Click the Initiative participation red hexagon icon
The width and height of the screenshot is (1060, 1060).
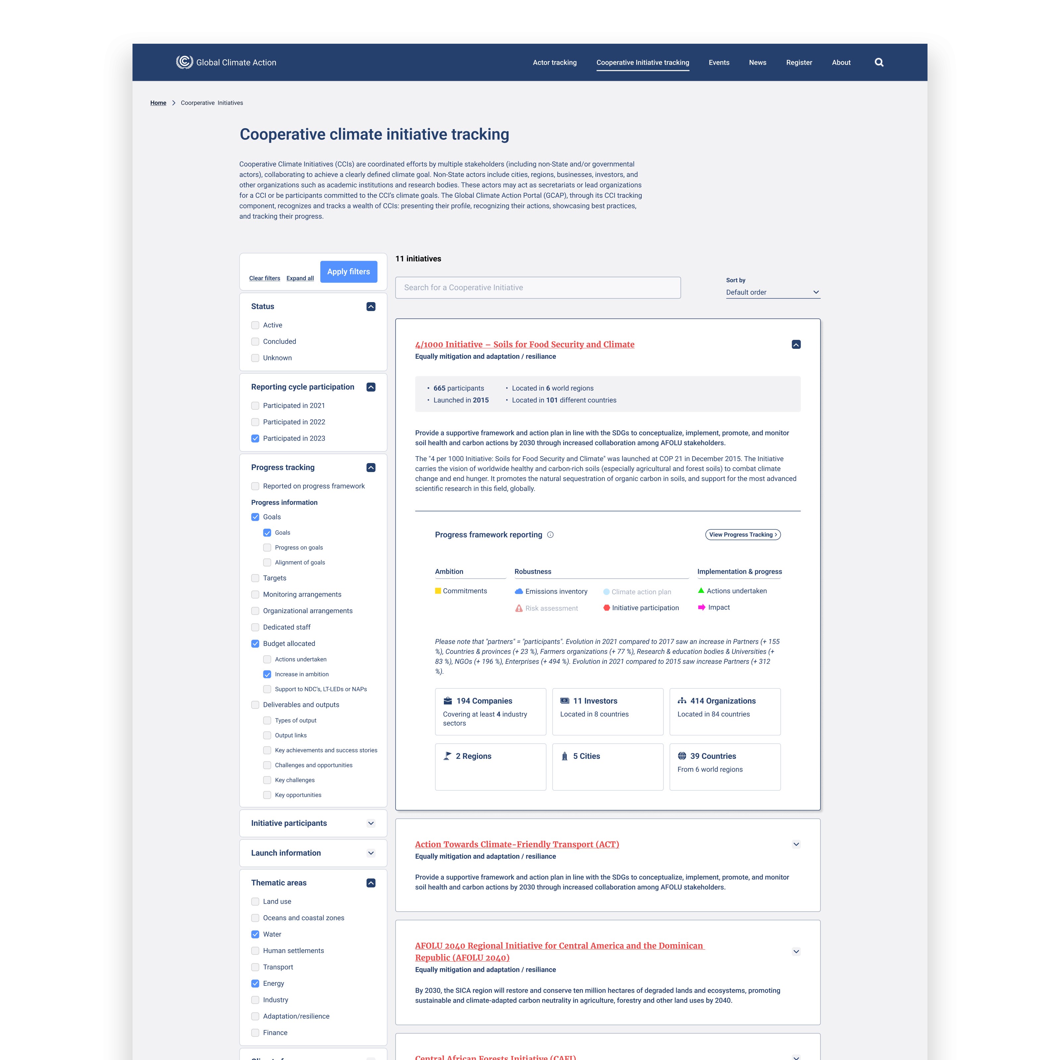pyautogui.click(x=606, y=608)
